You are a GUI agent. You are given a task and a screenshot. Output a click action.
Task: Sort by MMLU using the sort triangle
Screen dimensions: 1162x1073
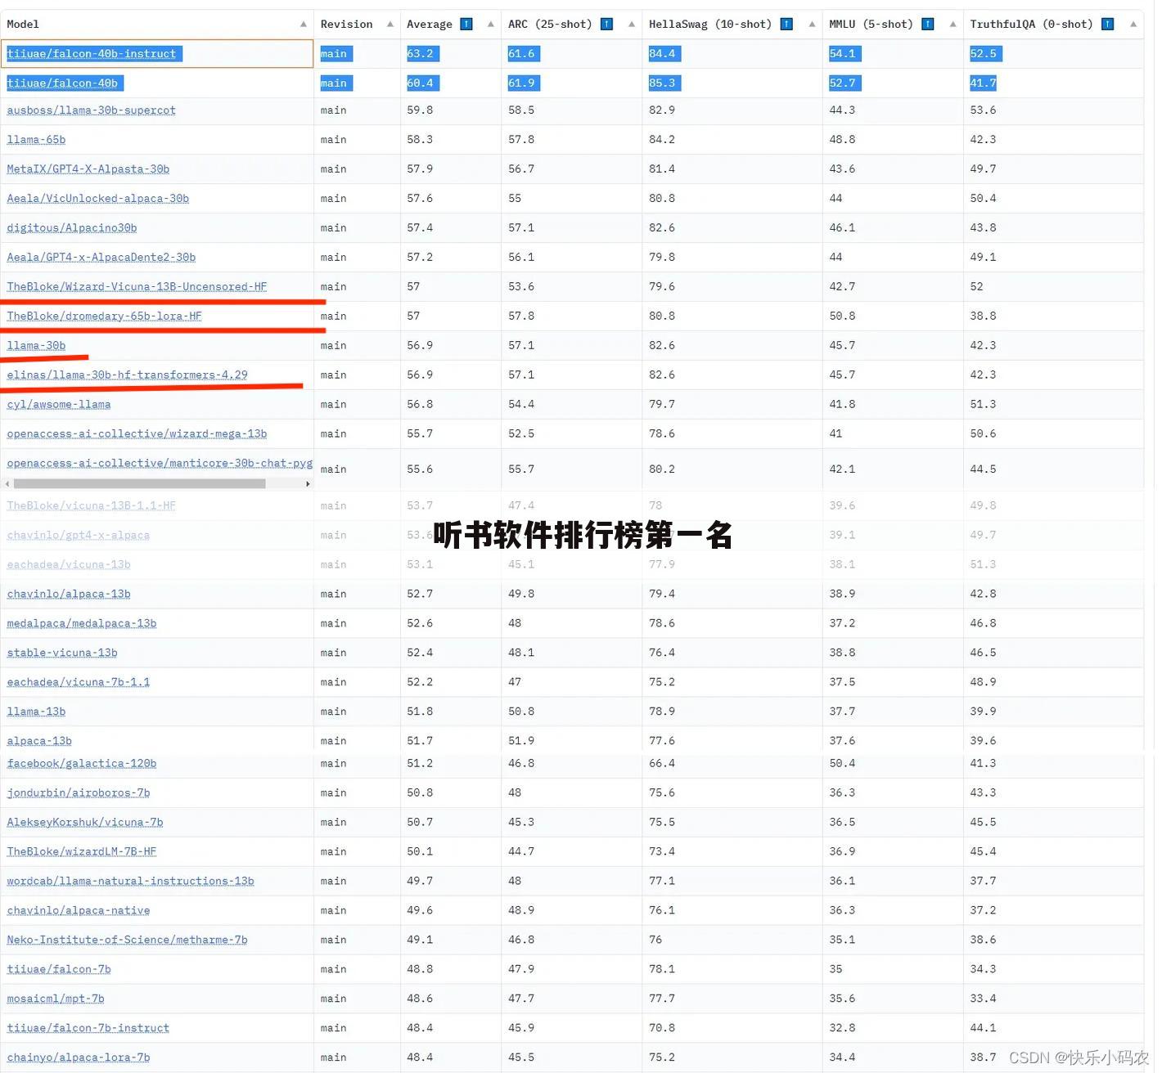coord(953,25)
